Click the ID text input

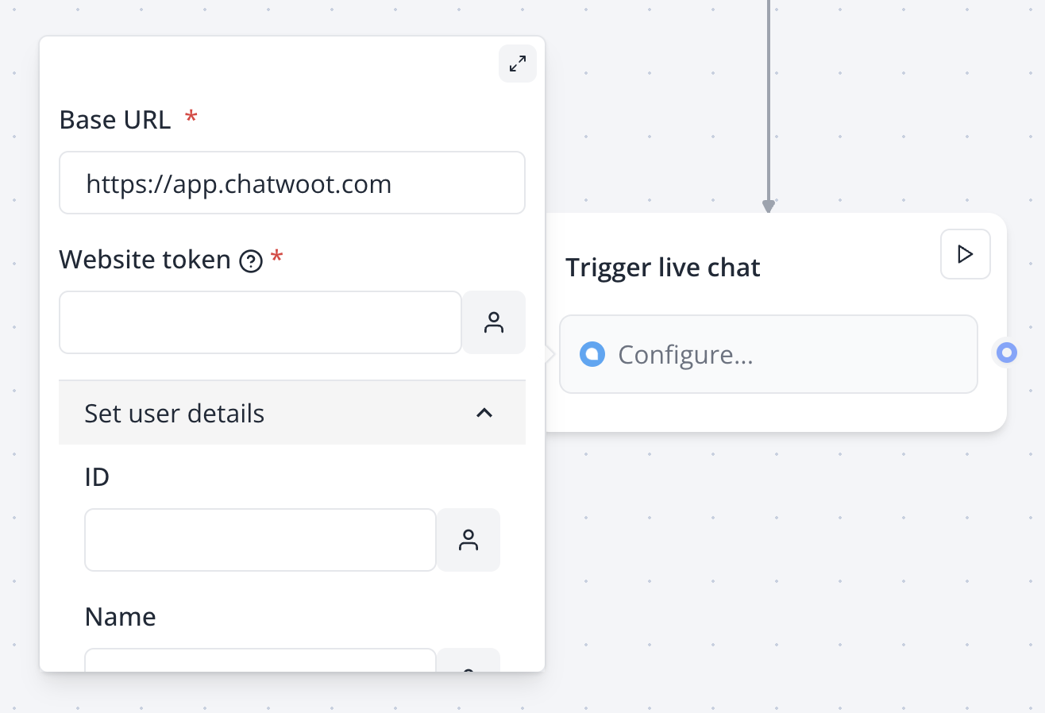click(x=260, y=540)
